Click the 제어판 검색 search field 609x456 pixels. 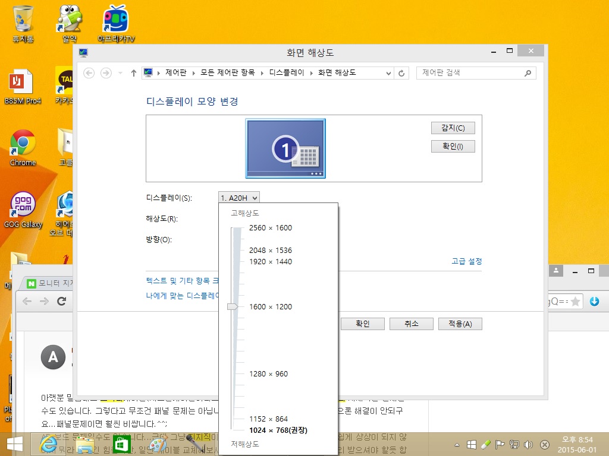coord(470,73)
